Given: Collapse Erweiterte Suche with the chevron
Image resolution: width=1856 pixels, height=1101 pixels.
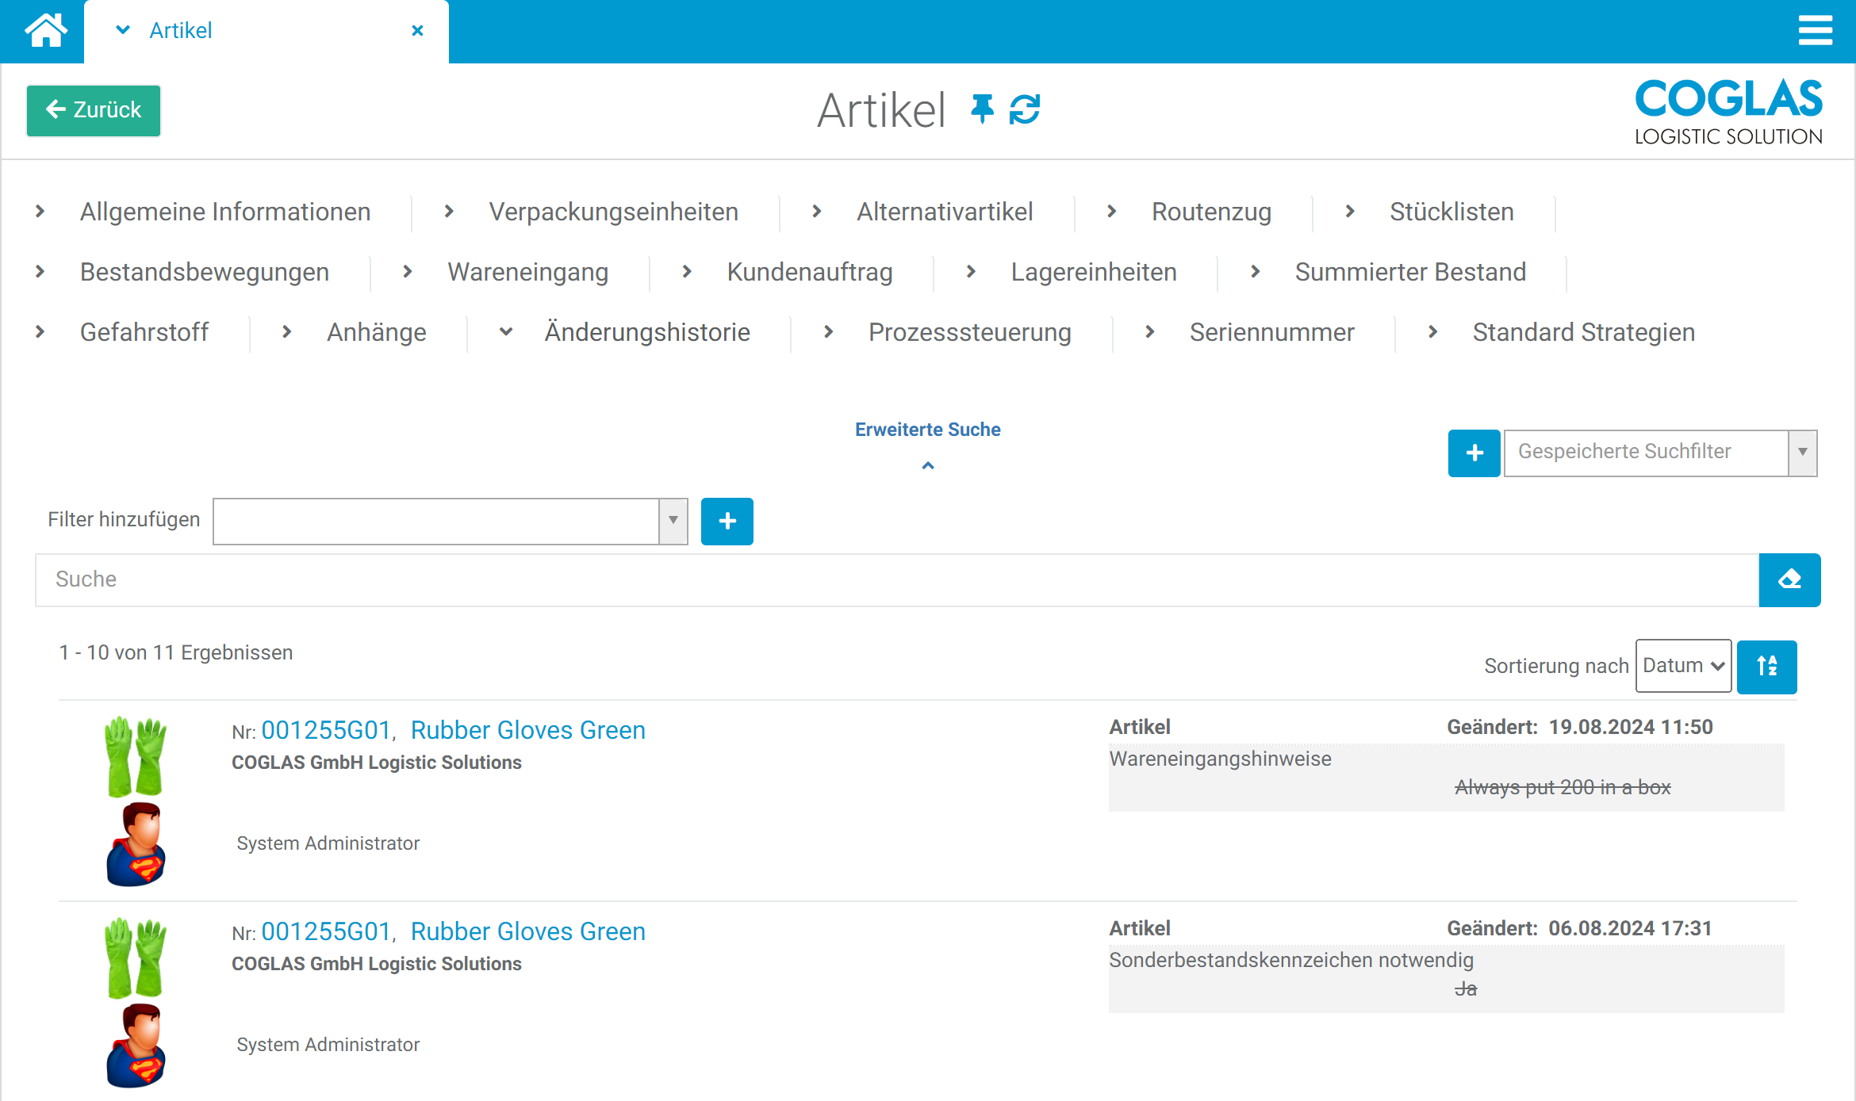Looking at the screenshot, I should click(x=927, y=465).
